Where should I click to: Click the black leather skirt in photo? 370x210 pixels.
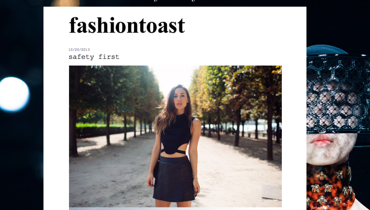click(x=174, y=179)
